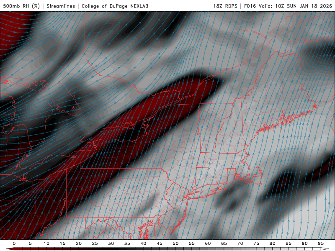The image size is (335, 251).
Task: Click the 'College of DuPage NEXLAB' text
Action: click(115, 6)
